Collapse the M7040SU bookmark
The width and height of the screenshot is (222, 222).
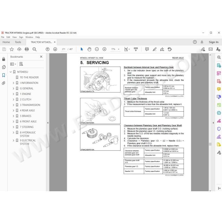pos(10,72)
